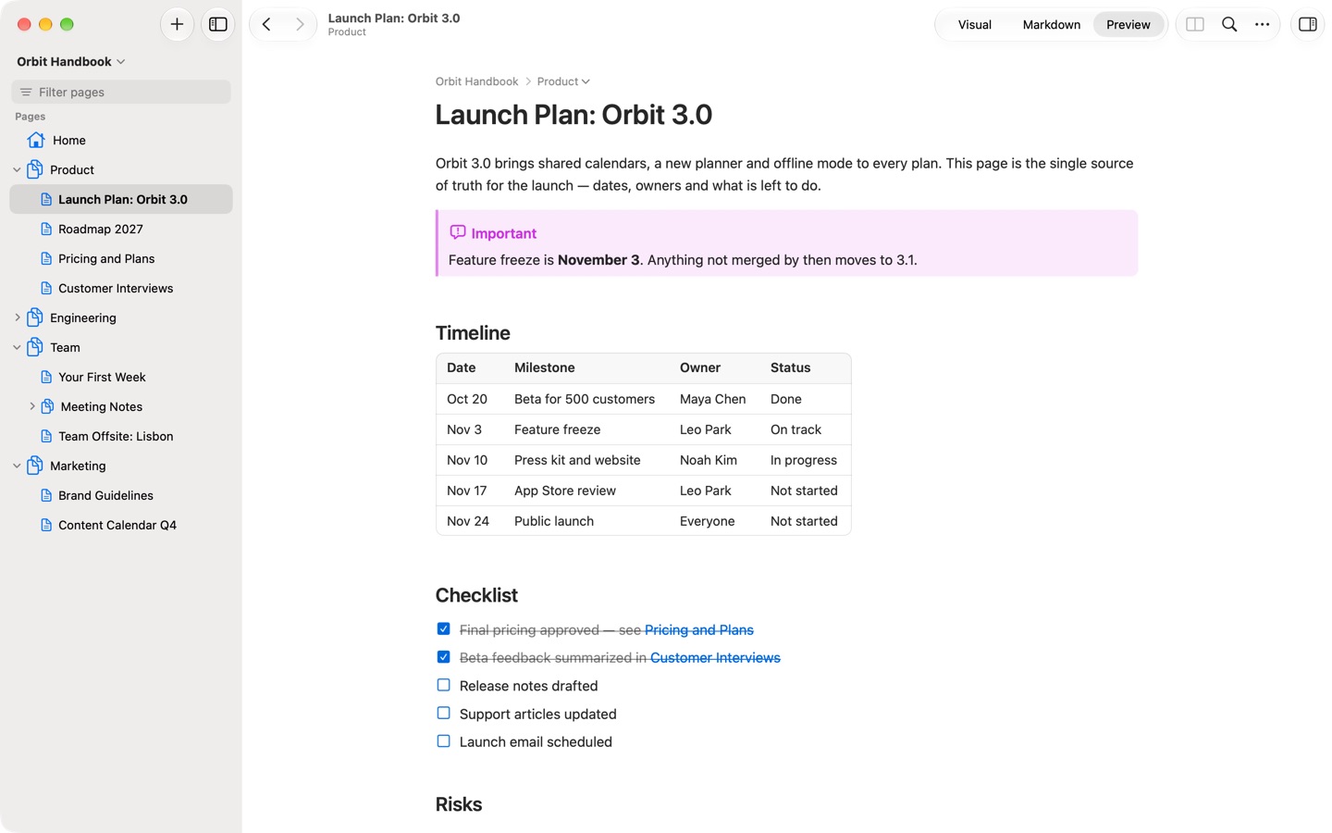
Task: Expand the Meeting Notes chevron
Action: pyautogui.click(x=32, y=406)
